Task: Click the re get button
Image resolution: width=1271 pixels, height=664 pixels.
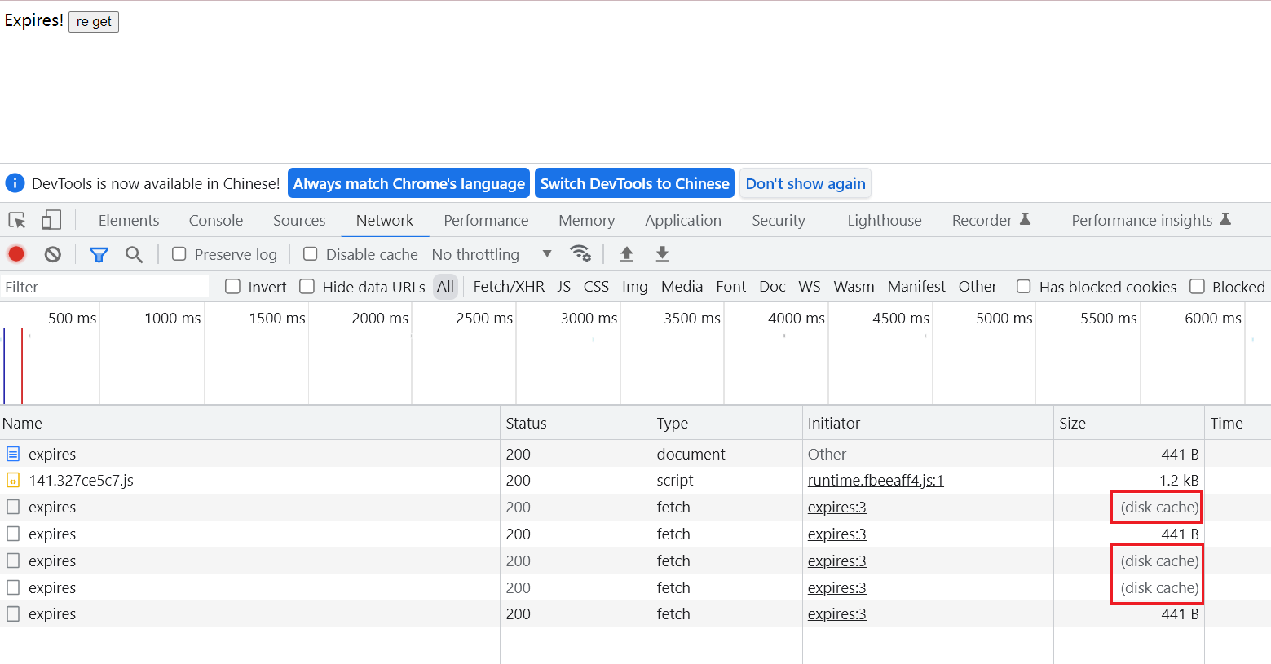Action: (94, 21)
